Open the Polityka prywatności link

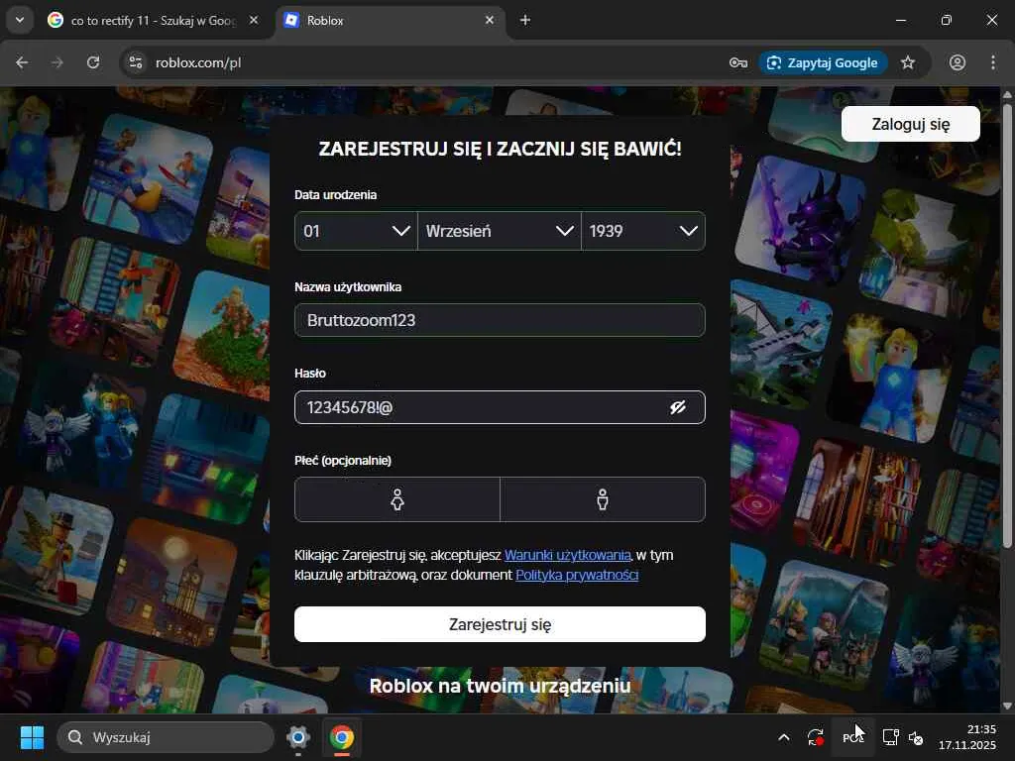tap(577, 575)
